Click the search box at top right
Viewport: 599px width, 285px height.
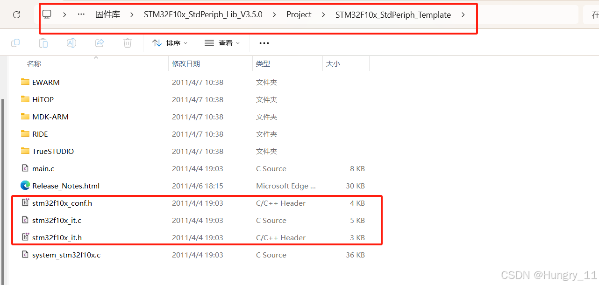591,14
